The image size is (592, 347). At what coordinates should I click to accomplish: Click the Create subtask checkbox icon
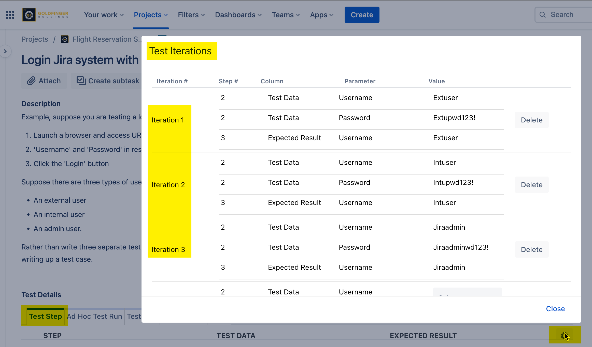point(81,81)
